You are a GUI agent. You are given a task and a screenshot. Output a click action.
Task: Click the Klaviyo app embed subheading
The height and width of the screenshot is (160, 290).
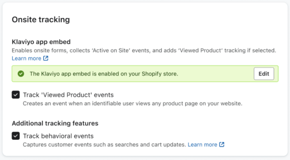(41, 42)
